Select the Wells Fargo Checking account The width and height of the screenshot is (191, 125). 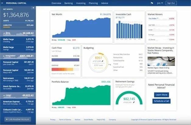18,40
